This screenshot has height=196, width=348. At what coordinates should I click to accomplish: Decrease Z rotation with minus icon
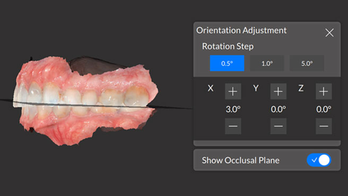pos(324,126)
